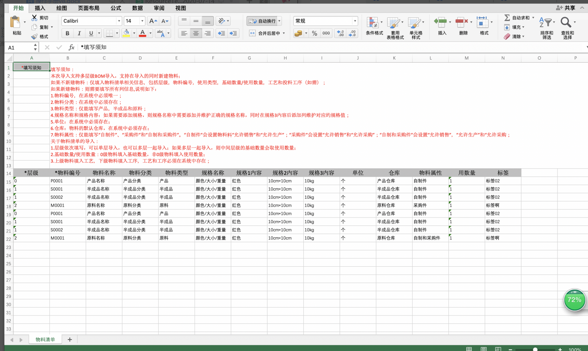Center text horizontally
The width and height of the screenshot is (588, 351).
pos(196,33)
